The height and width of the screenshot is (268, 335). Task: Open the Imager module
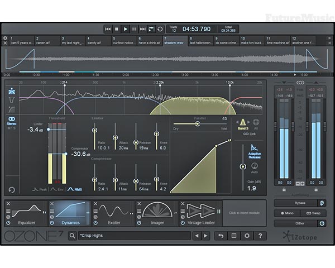(x=157, y=213)
